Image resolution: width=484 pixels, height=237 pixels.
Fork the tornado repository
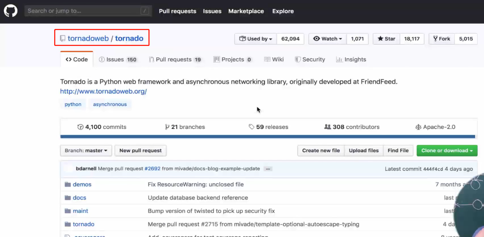(x=441, y=39)
